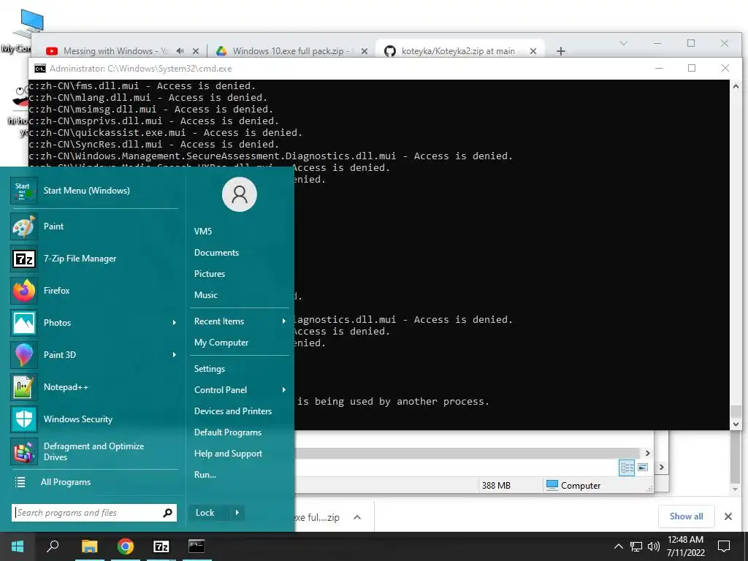The height and width of the screenshot is (561, 748).
Task: Switch to 7-Zip on the taskbar
Action: [x=161, y=546]
